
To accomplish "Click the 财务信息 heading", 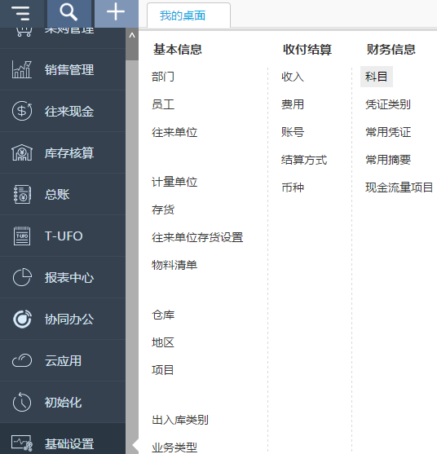I will [x=391, y=49].
